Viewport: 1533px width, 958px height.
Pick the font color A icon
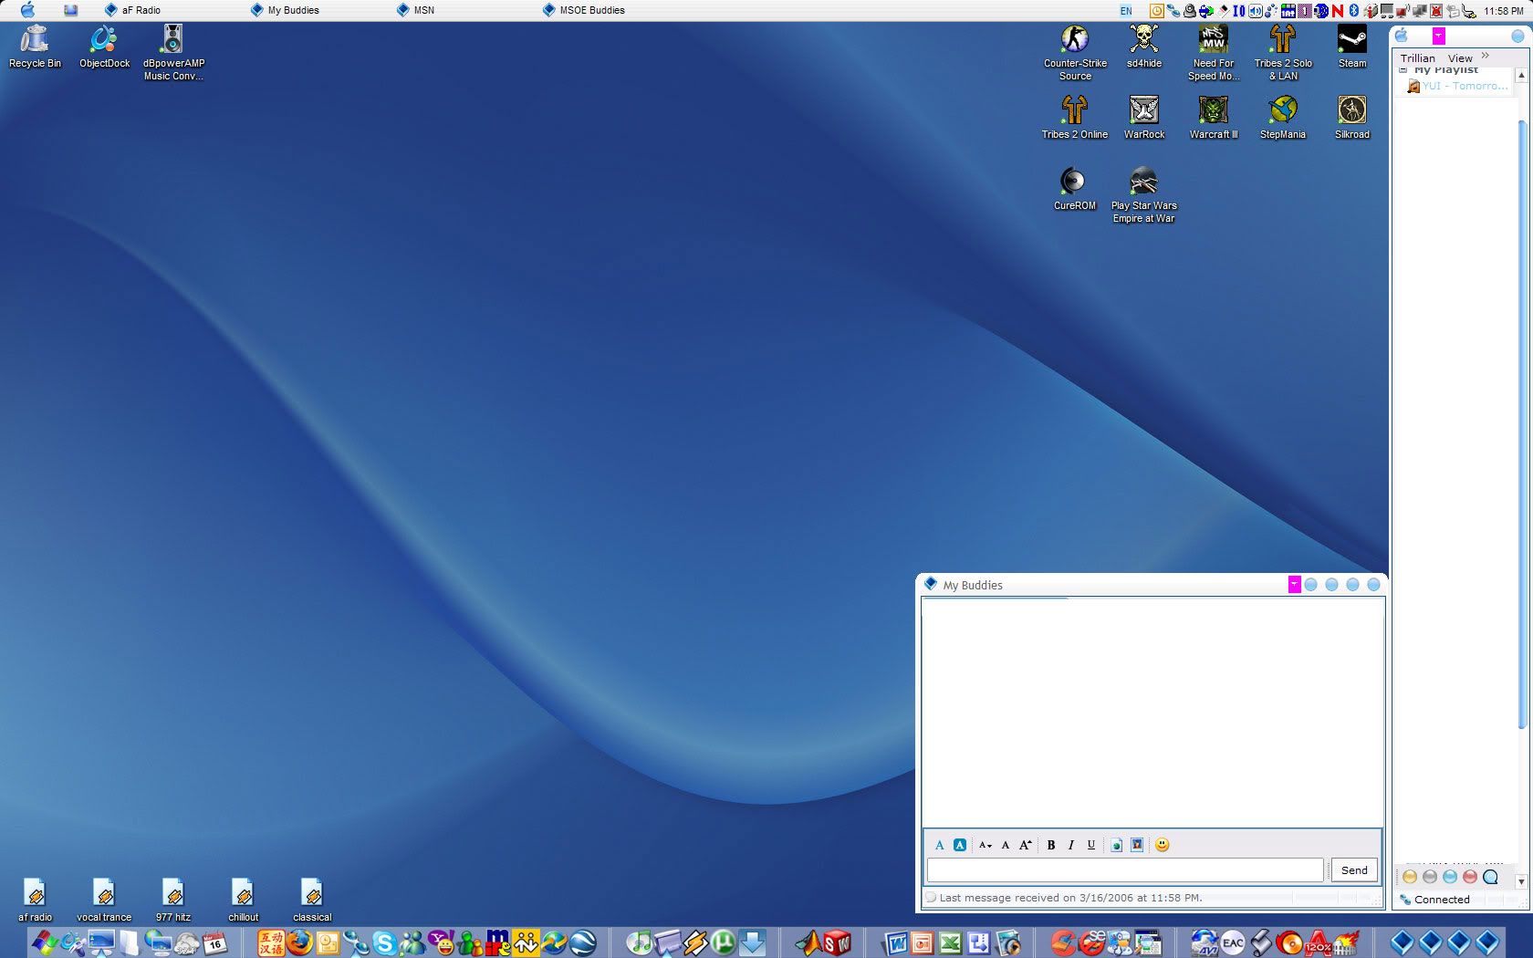coord(939,845)
